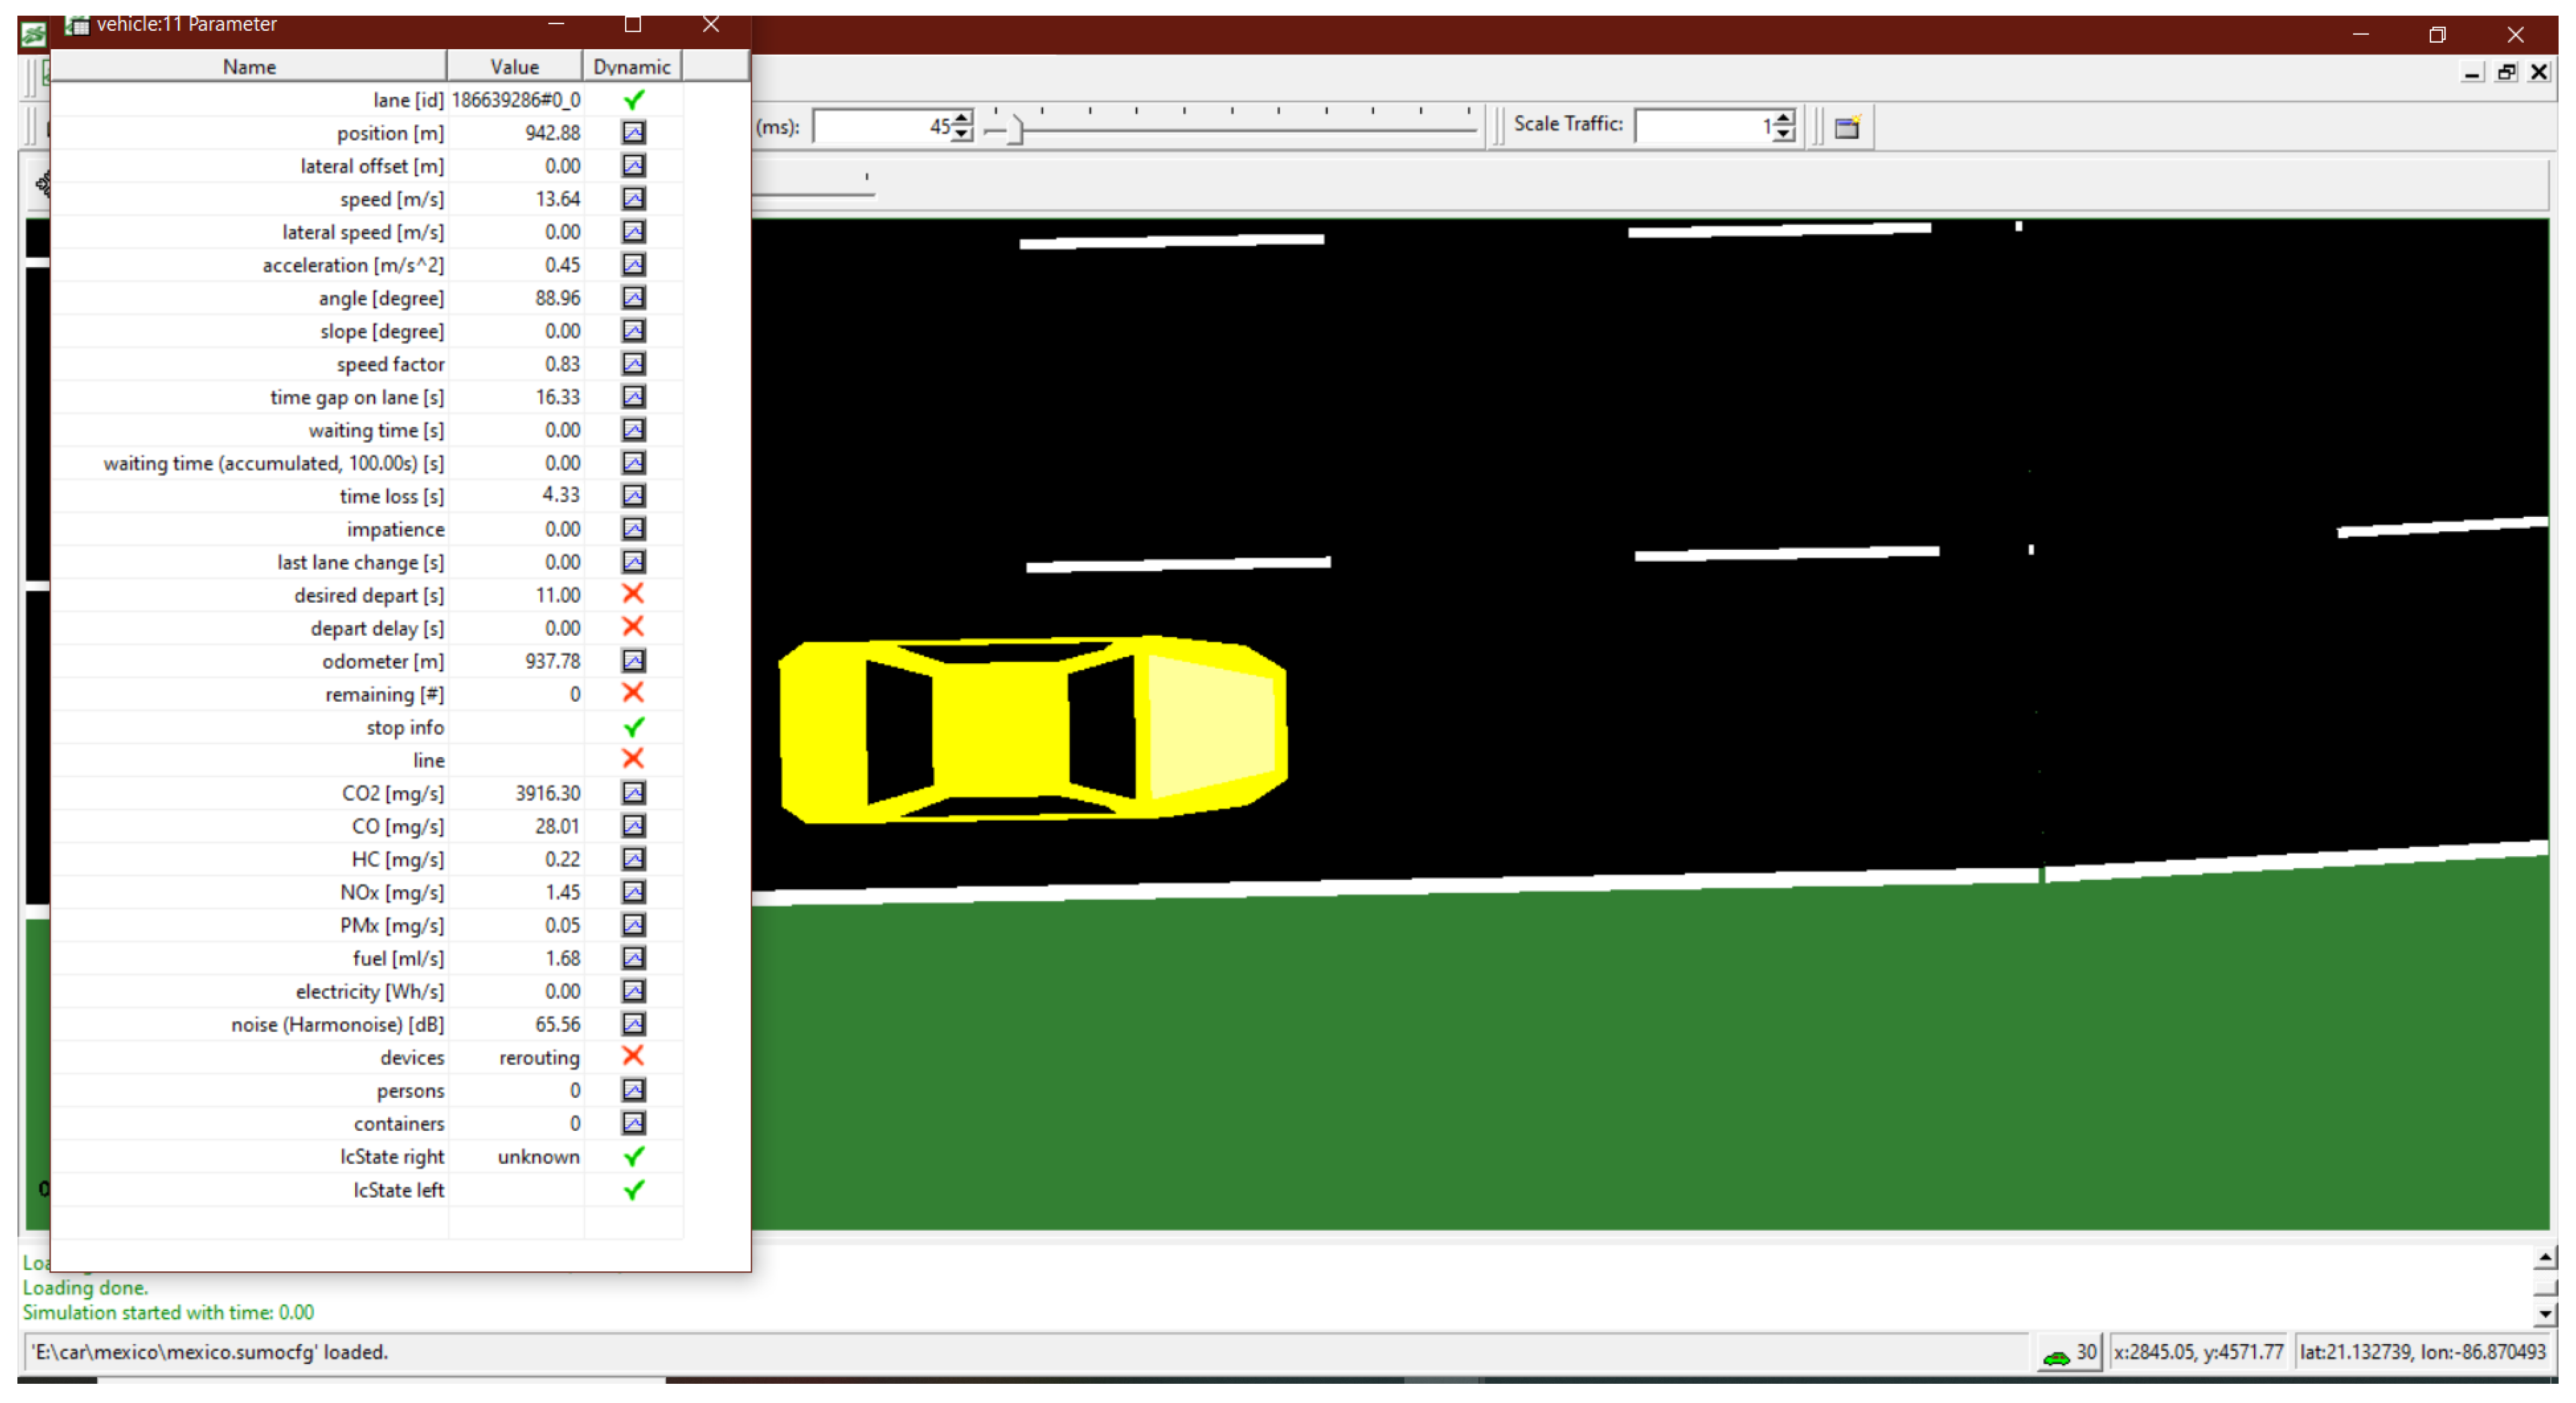Open tracker chart for speed [m/s]

pos(633,198)
